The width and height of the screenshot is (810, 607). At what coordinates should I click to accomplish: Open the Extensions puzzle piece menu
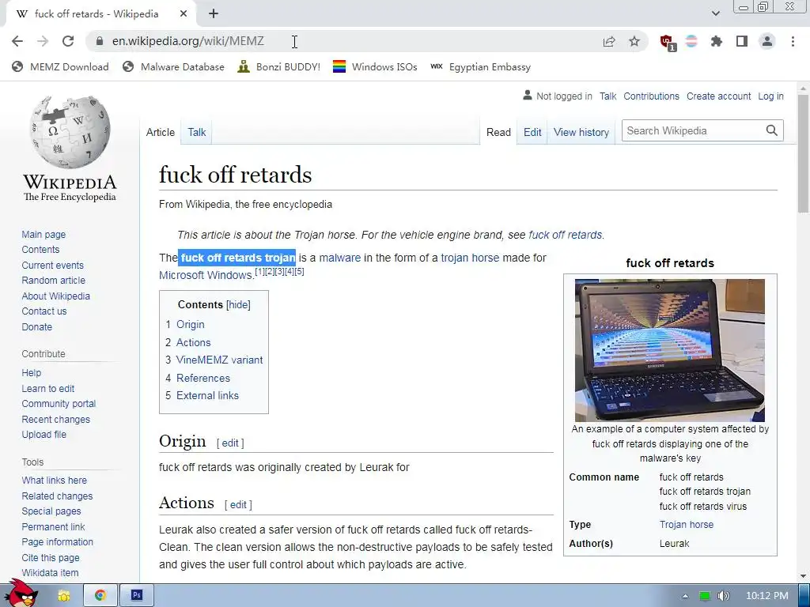(716, 41)
